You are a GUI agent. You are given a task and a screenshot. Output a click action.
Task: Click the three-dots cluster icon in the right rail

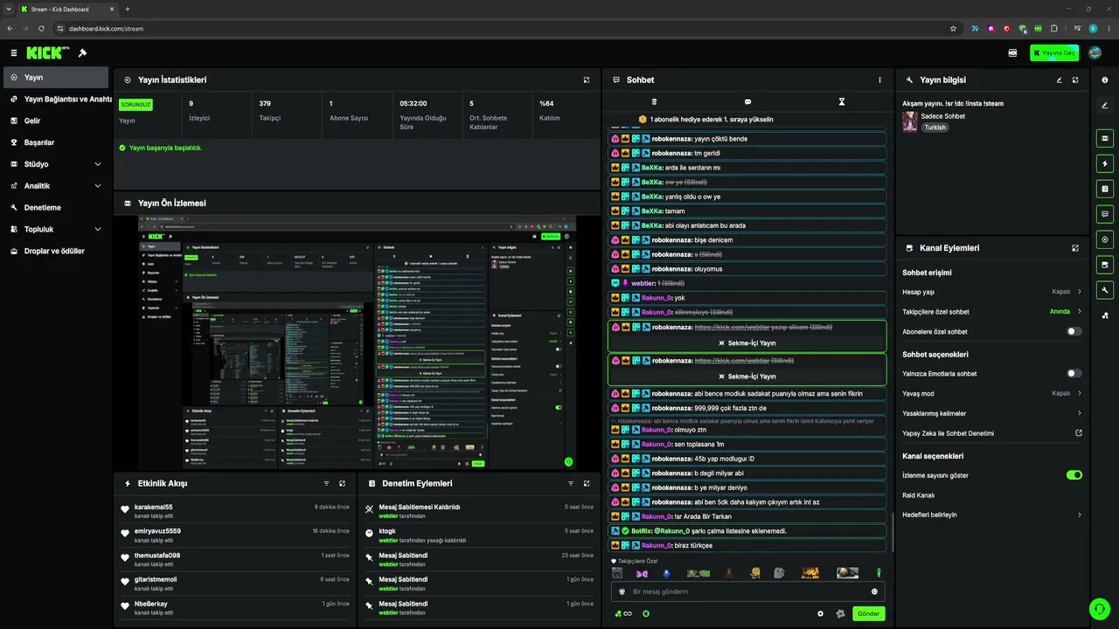click(x=1105, y=315)
